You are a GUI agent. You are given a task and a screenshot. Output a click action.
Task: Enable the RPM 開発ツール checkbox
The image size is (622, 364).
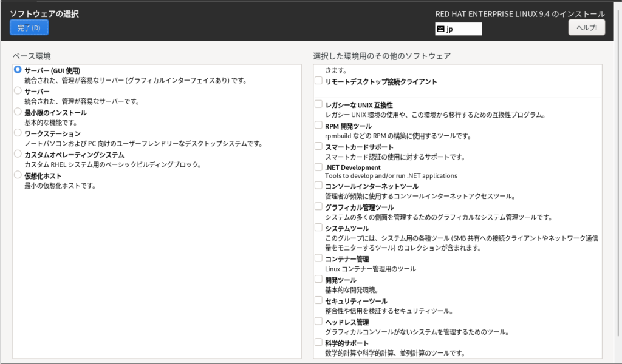[318, 125]
